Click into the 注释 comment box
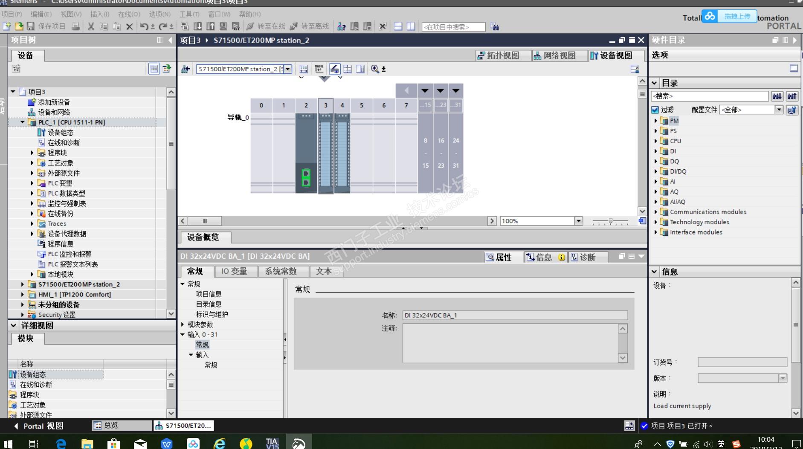Image resolution: width=803 pixels, height=449 pixels. click(x=510, y=343)
